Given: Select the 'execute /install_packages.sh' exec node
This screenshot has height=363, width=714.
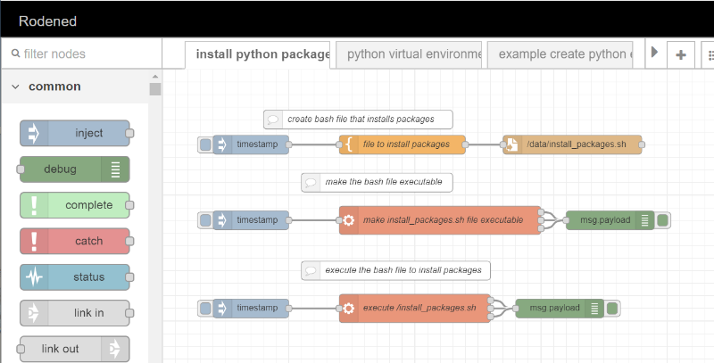Looking at the screenshot, I should pyautogui.click(x=415, y=308).
